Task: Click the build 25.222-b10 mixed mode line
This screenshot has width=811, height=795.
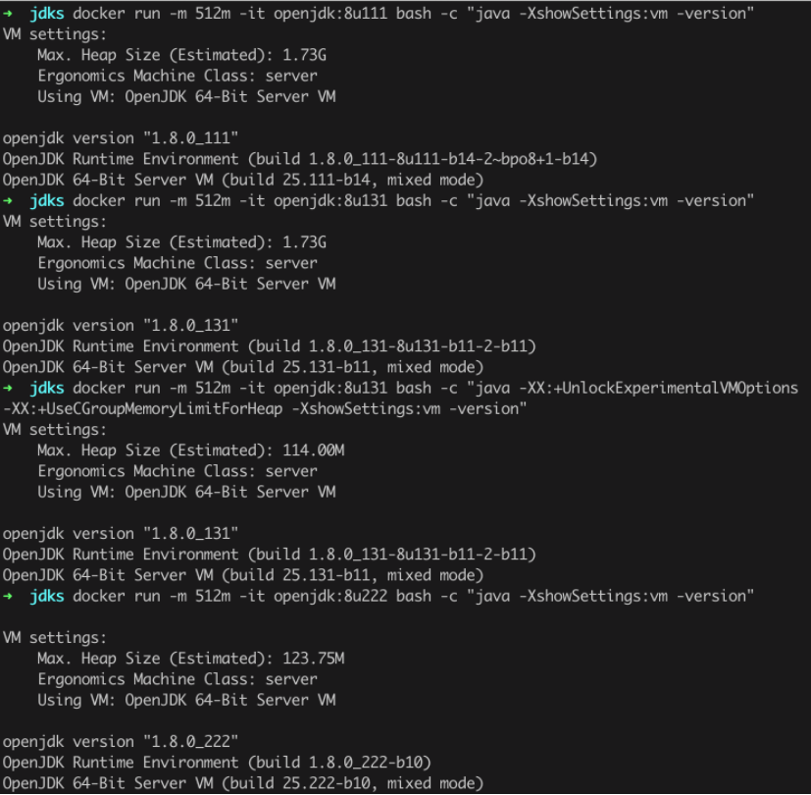Action: pyautogui.click(x=243, y=783)
